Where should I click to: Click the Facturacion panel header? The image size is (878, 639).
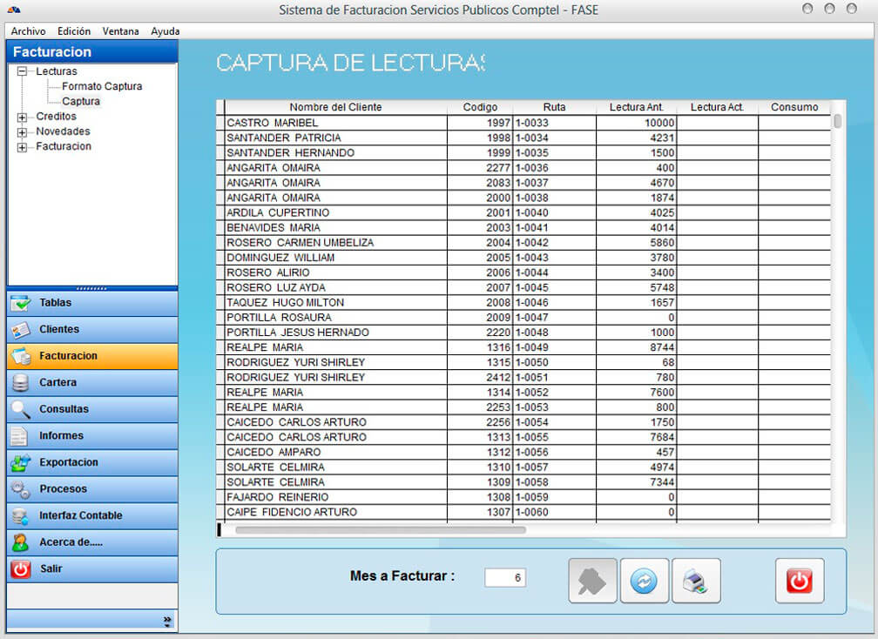pyautogui.click(x=92, y=51)
